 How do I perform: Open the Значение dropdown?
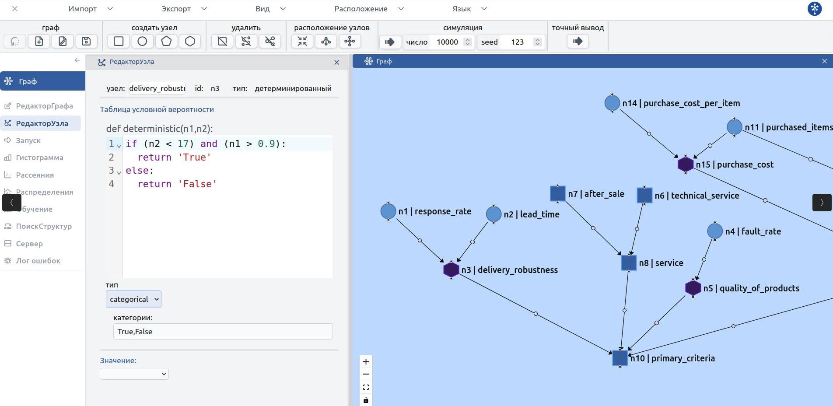point(134,374)
